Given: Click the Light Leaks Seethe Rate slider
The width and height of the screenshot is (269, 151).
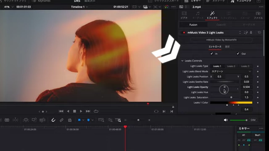Looking at the screenshot, I should click(x=224, y=82).
